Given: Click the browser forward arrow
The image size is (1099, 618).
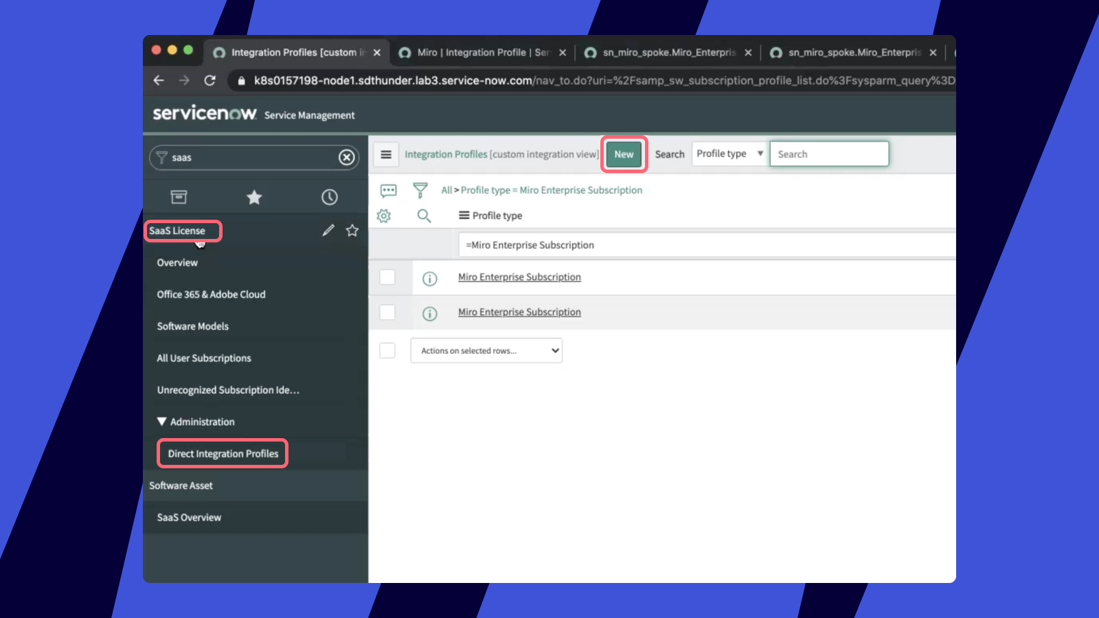Looking at the screenshot, I should coord(184,80).
